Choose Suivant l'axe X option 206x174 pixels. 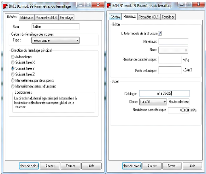coord(13,62)
